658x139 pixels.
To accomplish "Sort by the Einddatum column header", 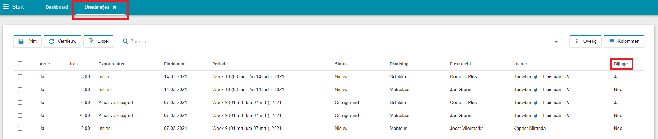I will pyautogui.click(x=175, y=64).
